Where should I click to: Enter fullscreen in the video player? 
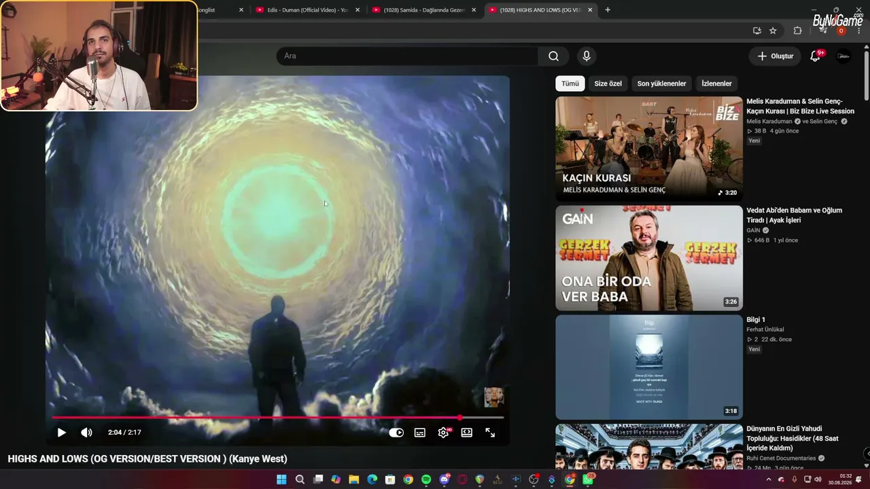(x=490, y=433)
